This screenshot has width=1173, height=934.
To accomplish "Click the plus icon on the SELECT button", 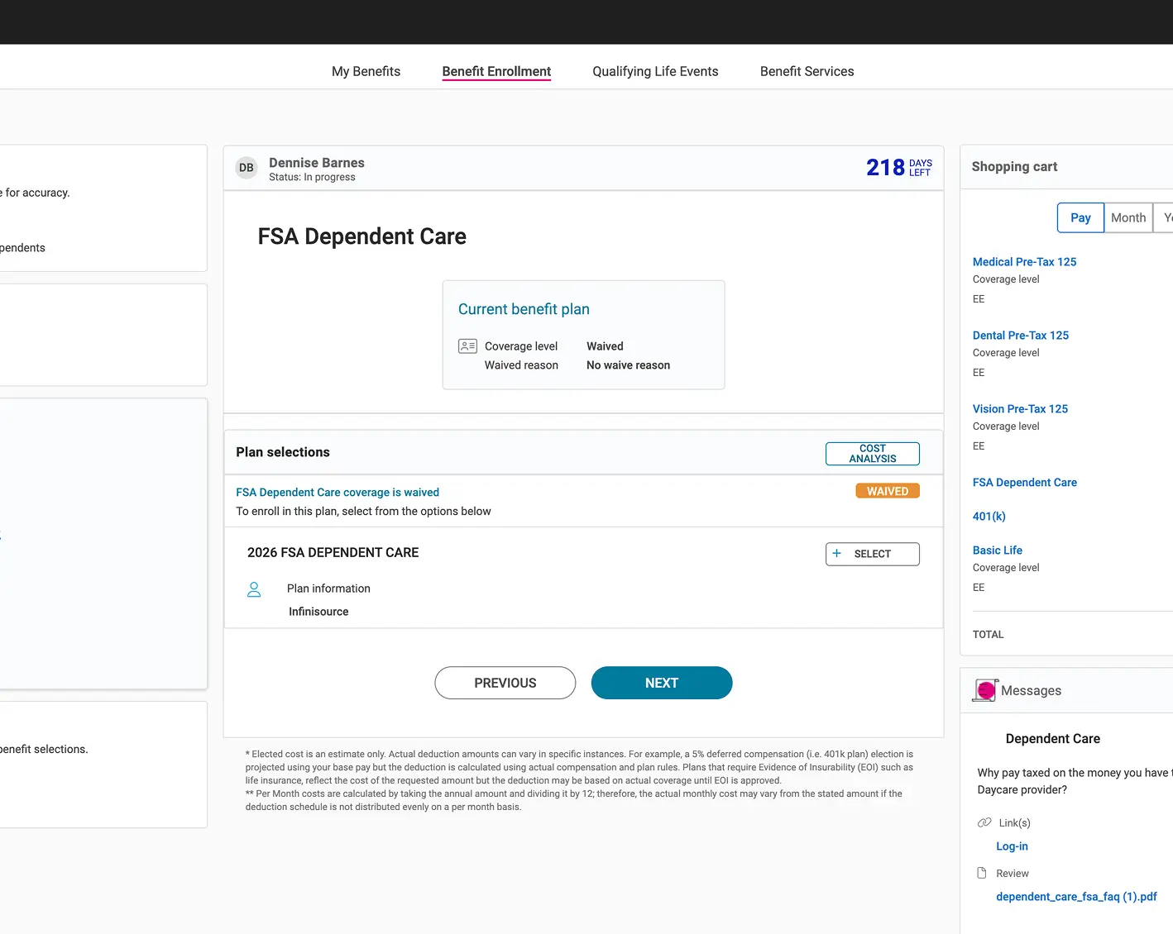I will tap(836, 554).
